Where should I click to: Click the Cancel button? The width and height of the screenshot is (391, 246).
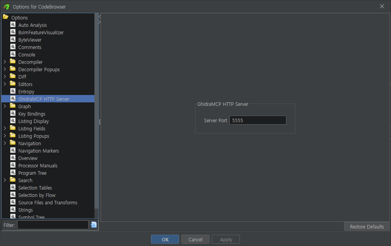pyautogui.click(x=195, y=239)
